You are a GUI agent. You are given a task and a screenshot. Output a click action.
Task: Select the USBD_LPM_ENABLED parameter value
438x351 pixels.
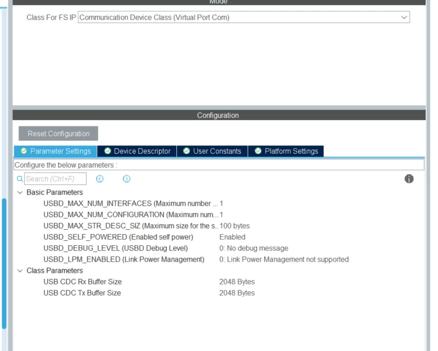pos(284,259)
